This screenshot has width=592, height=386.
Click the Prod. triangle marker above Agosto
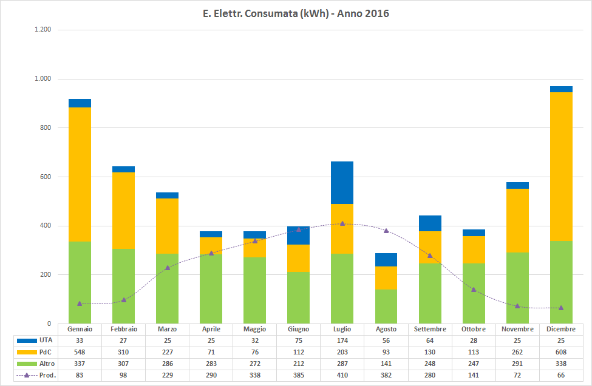386,231
